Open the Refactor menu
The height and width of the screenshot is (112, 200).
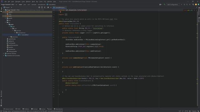pos(28,2)
